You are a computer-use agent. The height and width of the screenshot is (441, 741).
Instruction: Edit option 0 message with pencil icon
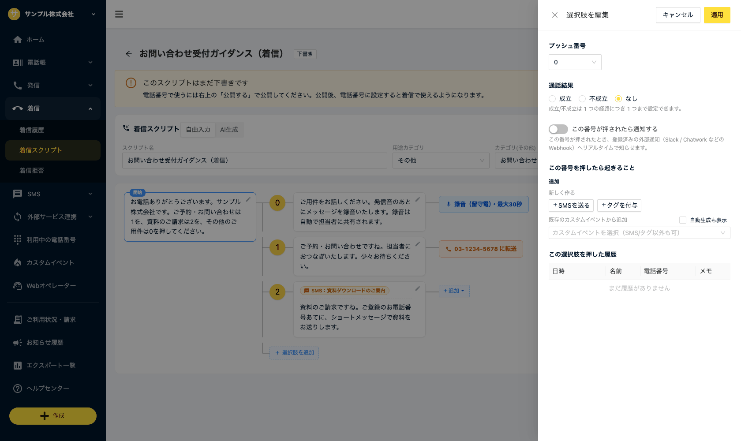(417, 199)
